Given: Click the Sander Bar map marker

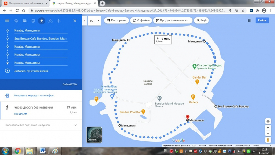Looking at the screenshot, I should pyautogui.click(x=197, y=82).
